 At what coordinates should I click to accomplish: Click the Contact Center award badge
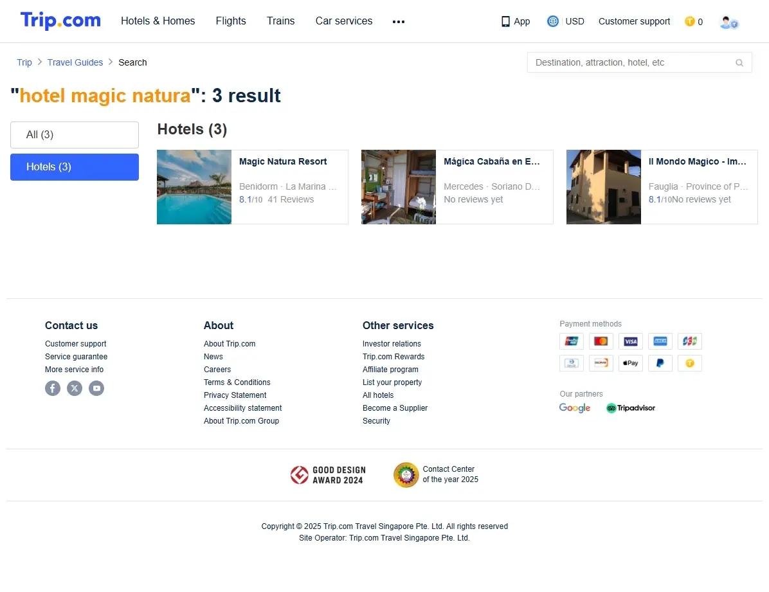436,475
